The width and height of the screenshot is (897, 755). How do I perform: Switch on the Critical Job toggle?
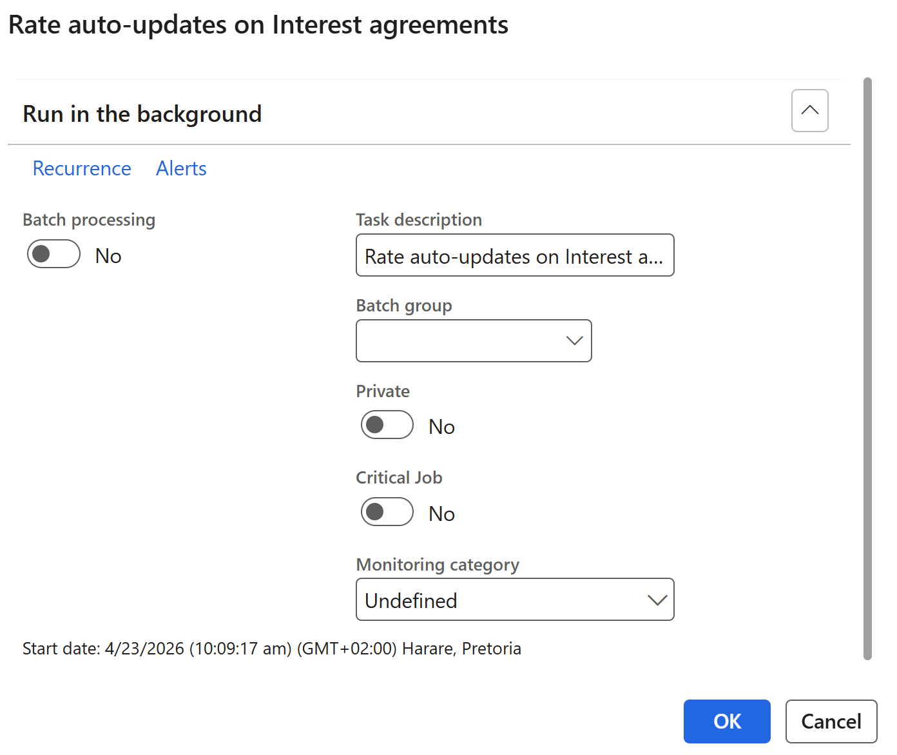coord(387,512)
